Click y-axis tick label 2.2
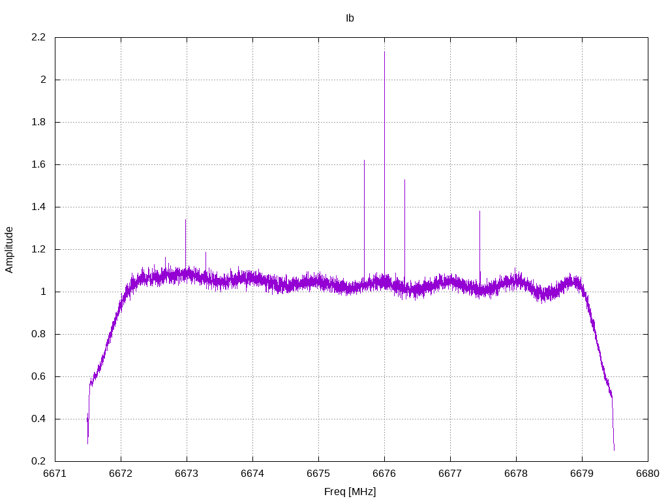The height and width of the screenshot is (501, 668). [38, 37]
